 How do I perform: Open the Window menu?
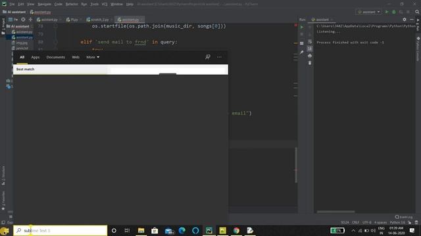(x=117, y=5)
